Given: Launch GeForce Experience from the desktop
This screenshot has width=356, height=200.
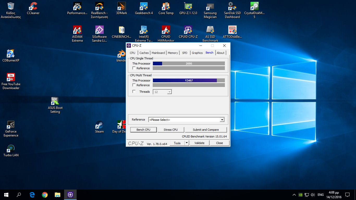Looking at the screenshot, I should tap(11, 129).
